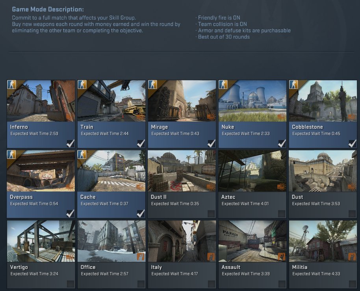
Task: Click the hostage rescue icon on Office
Action: 141,257
